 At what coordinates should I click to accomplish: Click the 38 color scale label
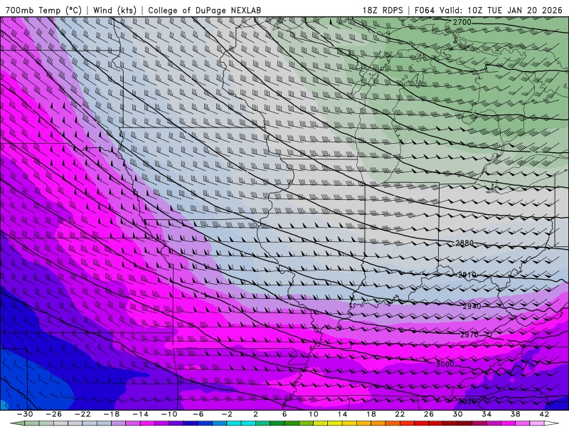point(515,414)
